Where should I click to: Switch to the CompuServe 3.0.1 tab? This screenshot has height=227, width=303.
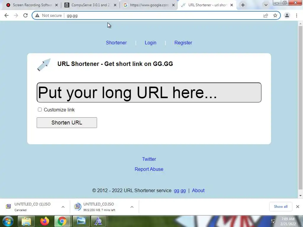click(x=91, y=5)
